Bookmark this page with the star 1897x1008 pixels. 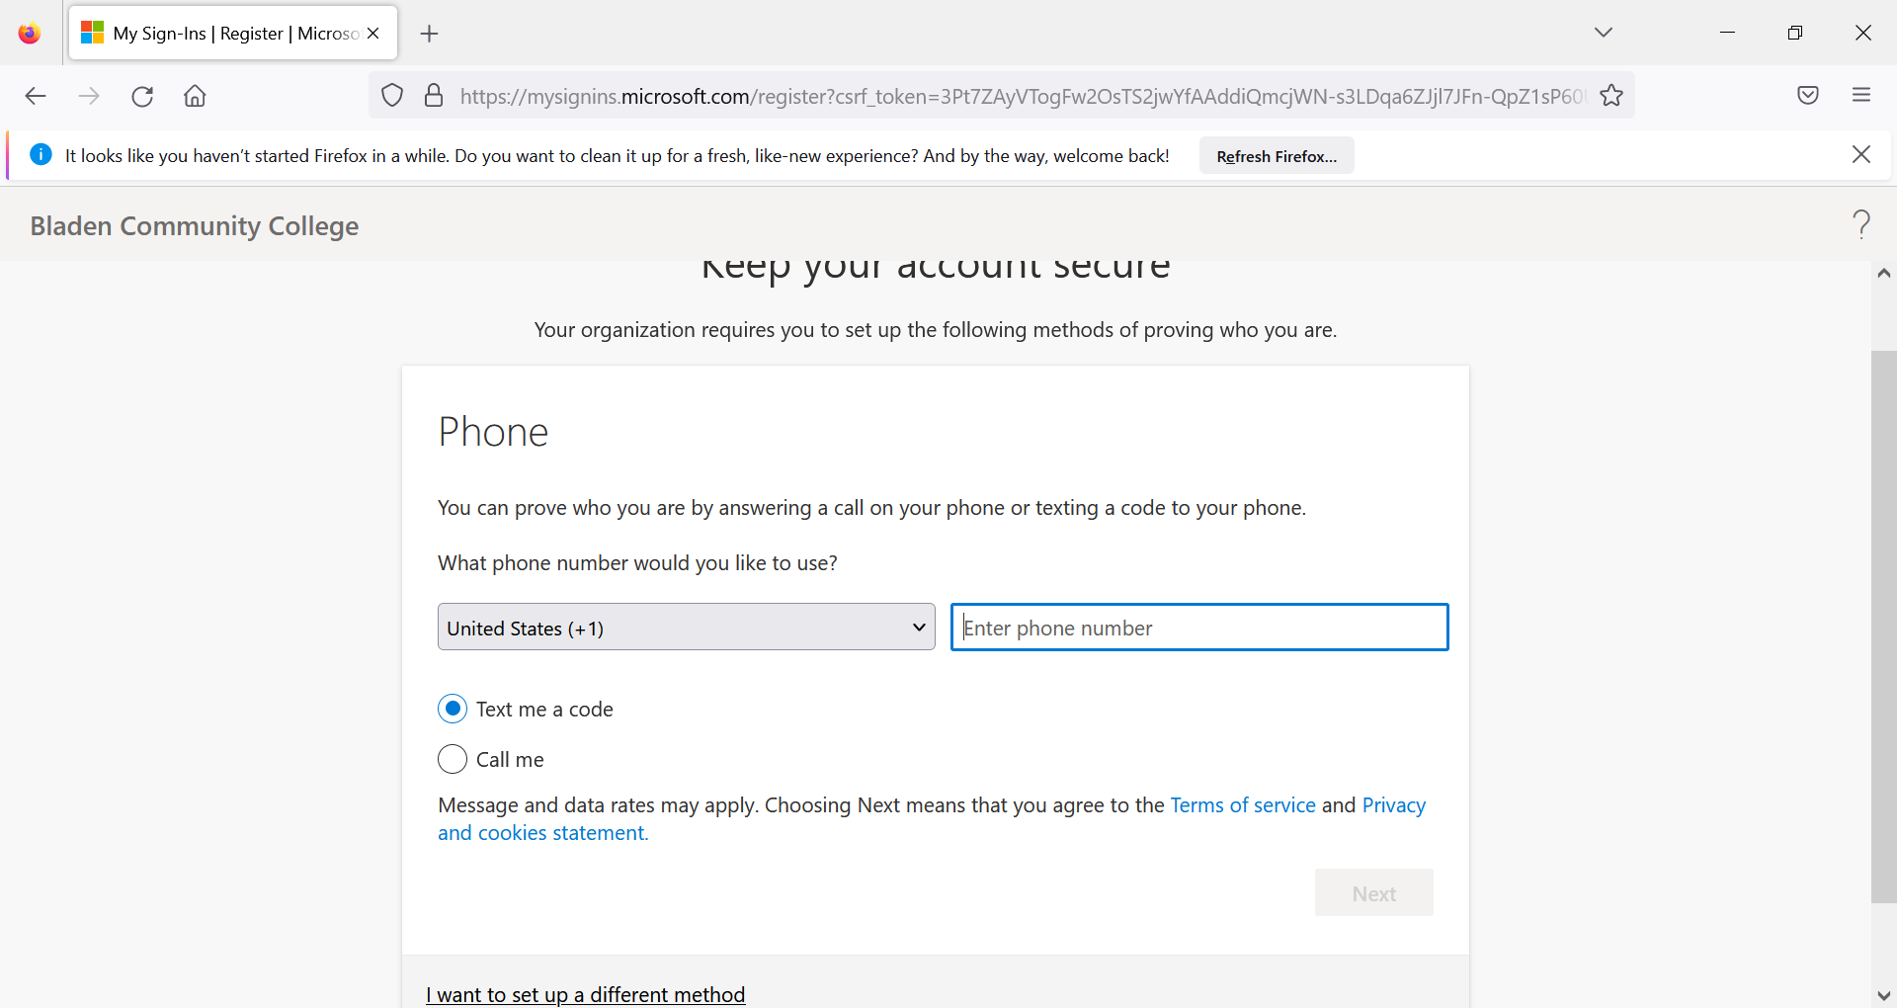(x=1611, y=96)
